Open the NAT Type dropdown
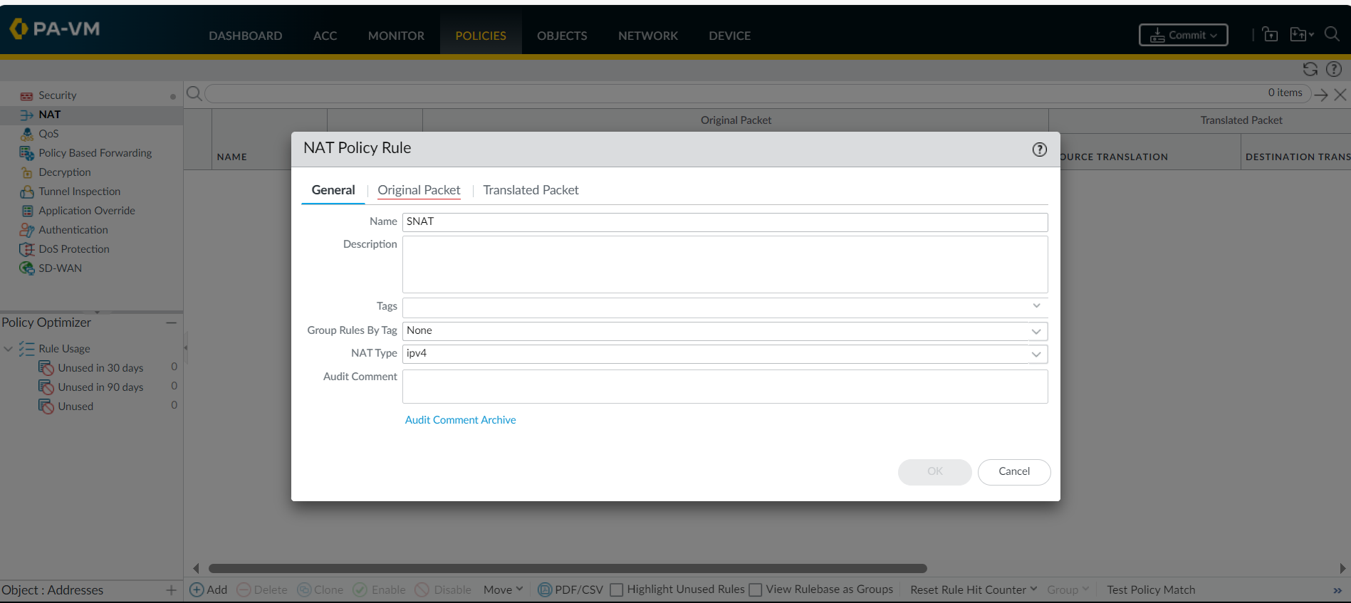 click(x=1036, y=354)
